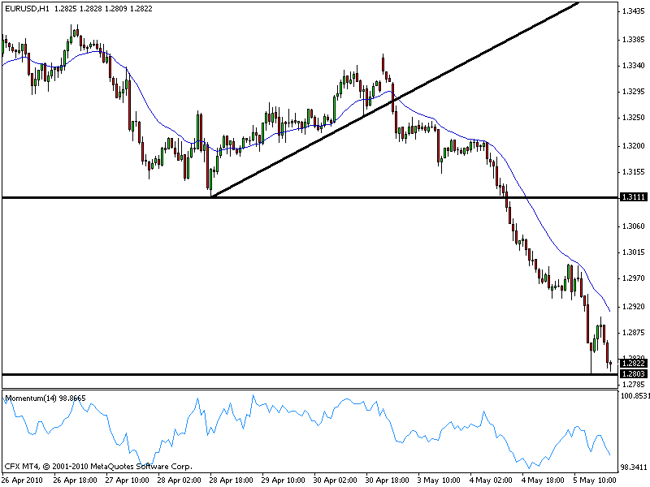650x487 pixels.
Task: Click the Momentum(14) indicator label
Action: pyautogui.click(x=45, y=399)
